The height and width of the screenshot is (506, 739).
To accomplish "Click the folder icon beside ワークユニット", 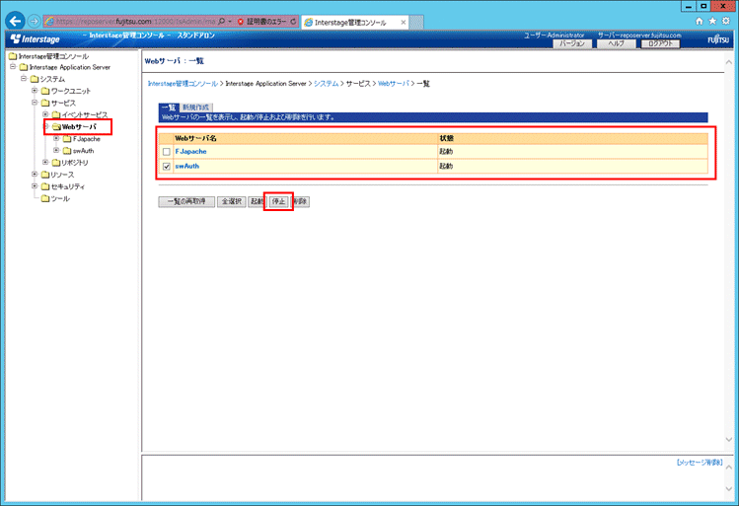I will coord(45,91).
